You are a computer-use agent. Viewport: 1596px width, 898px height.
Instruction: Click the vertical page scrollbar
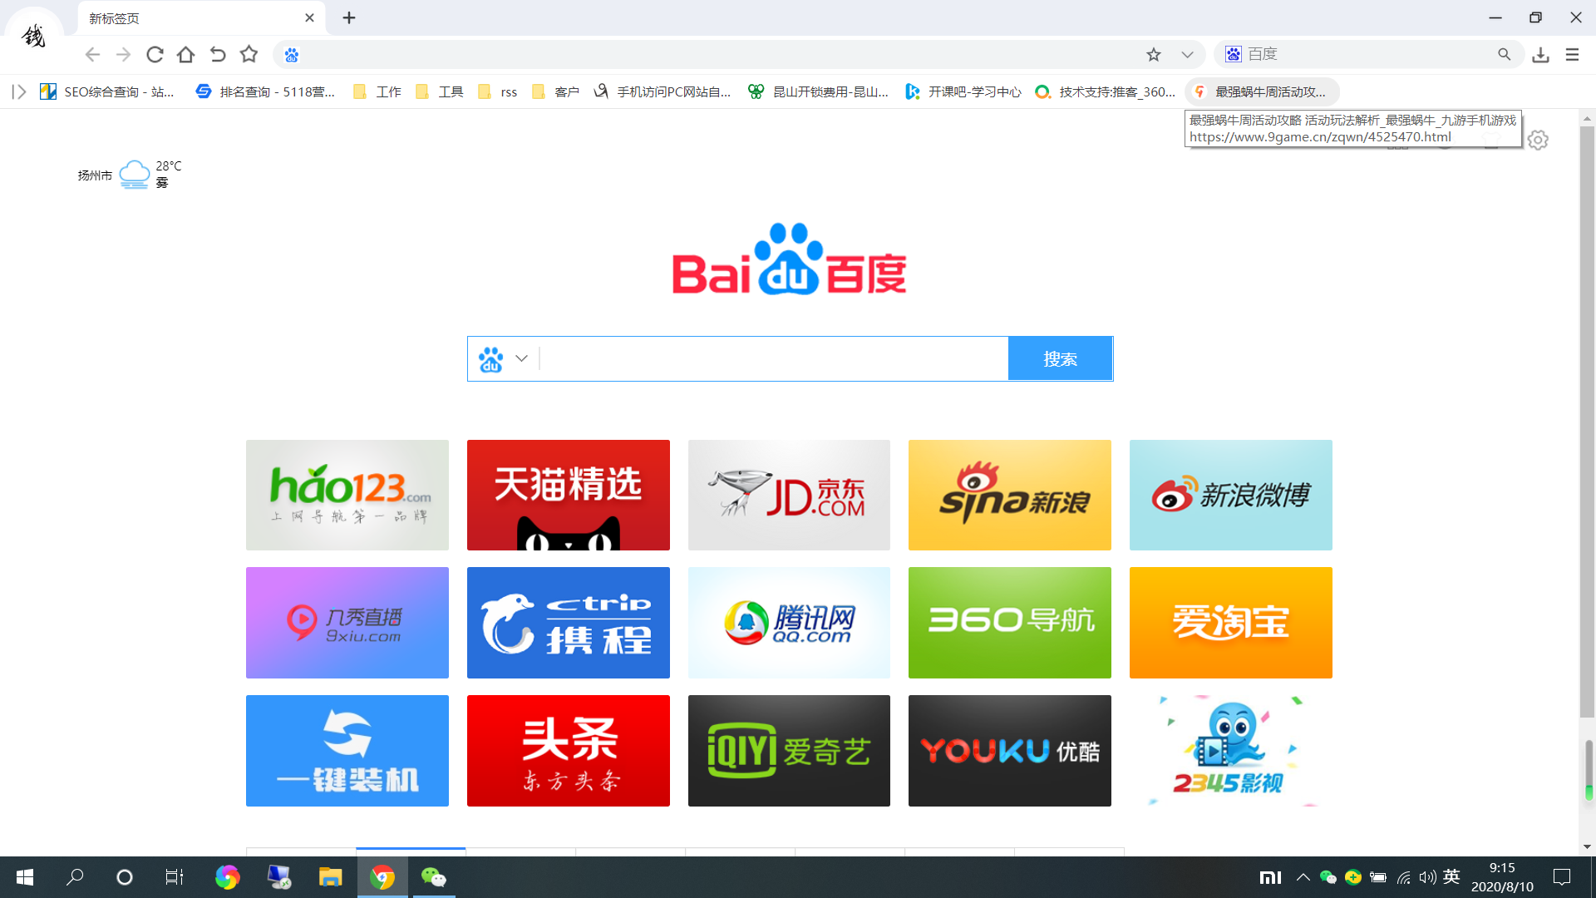tap(1587, 416)
